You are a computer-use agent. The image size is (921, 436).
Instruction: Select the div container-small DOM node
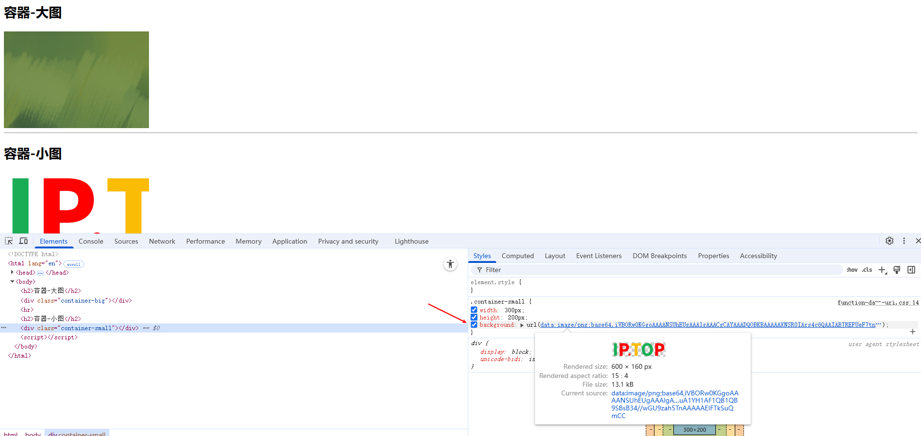(79, 328)
